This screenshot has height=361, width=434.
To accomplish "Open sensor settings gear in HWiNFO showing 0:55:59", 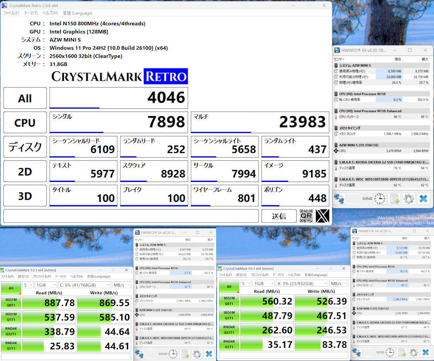I will pyautogui.click(x=197, y=354).
